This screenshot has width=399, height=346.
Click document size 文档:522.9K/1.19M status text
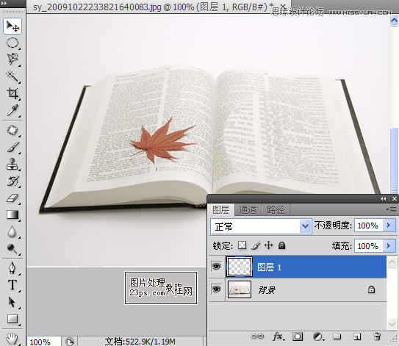point(140,341)
